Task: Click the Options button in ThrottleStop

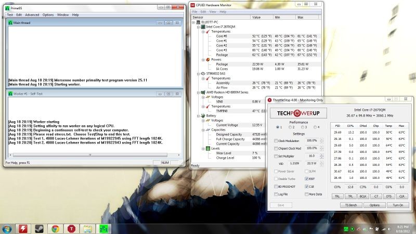Action: [374, 205]
